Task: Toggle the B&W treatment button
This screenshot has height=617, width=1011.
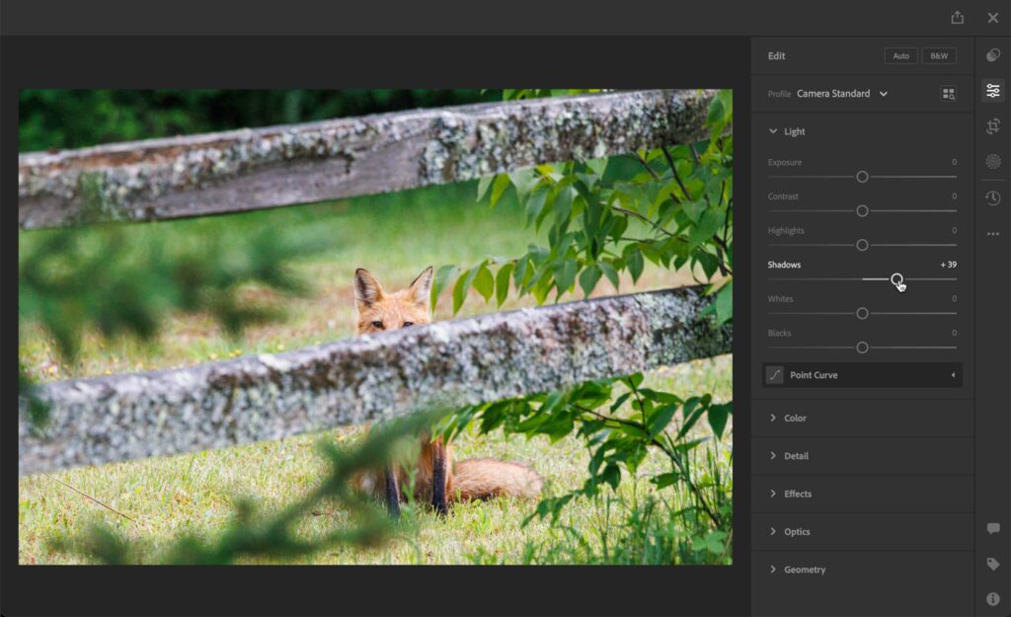Action: coord(939,56)
